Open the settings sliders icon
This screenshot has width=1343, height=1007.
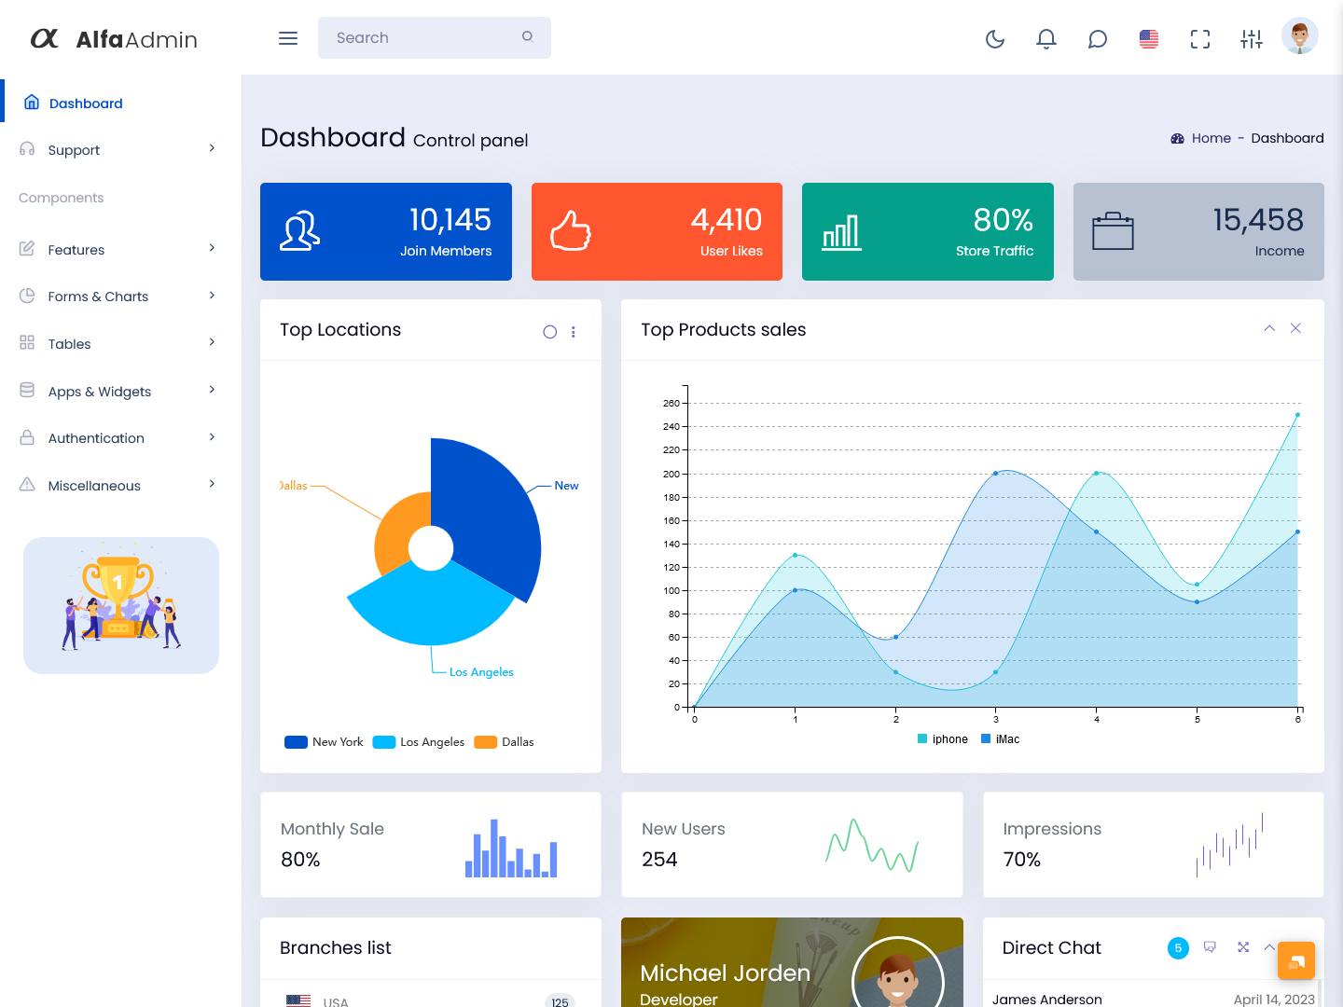(x=1251, y=39)
